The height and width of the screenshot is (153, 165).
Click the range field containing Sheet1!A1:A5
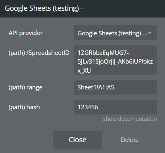click(x=115, y=87)
